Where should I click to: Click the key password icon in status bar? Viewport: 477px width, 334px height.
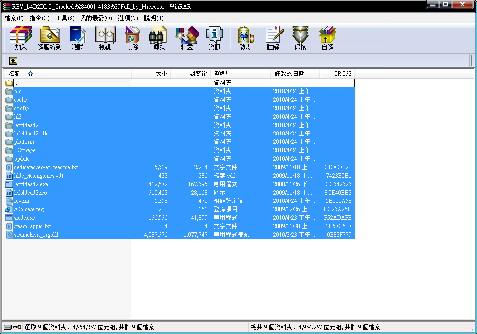(17, 327)
